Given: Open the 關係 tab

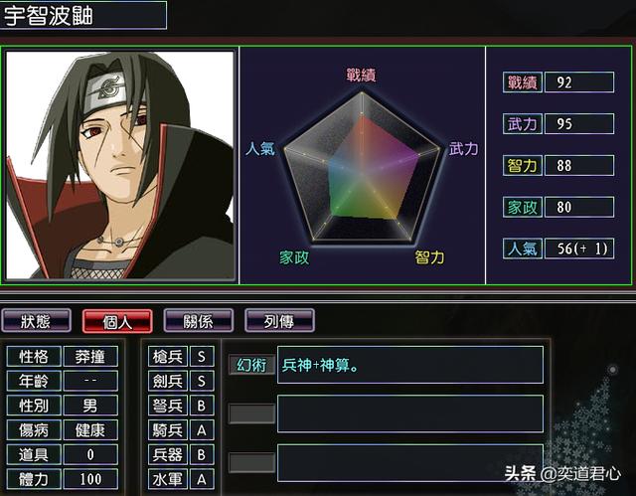Looking at the screenshot, I should 199,321.
